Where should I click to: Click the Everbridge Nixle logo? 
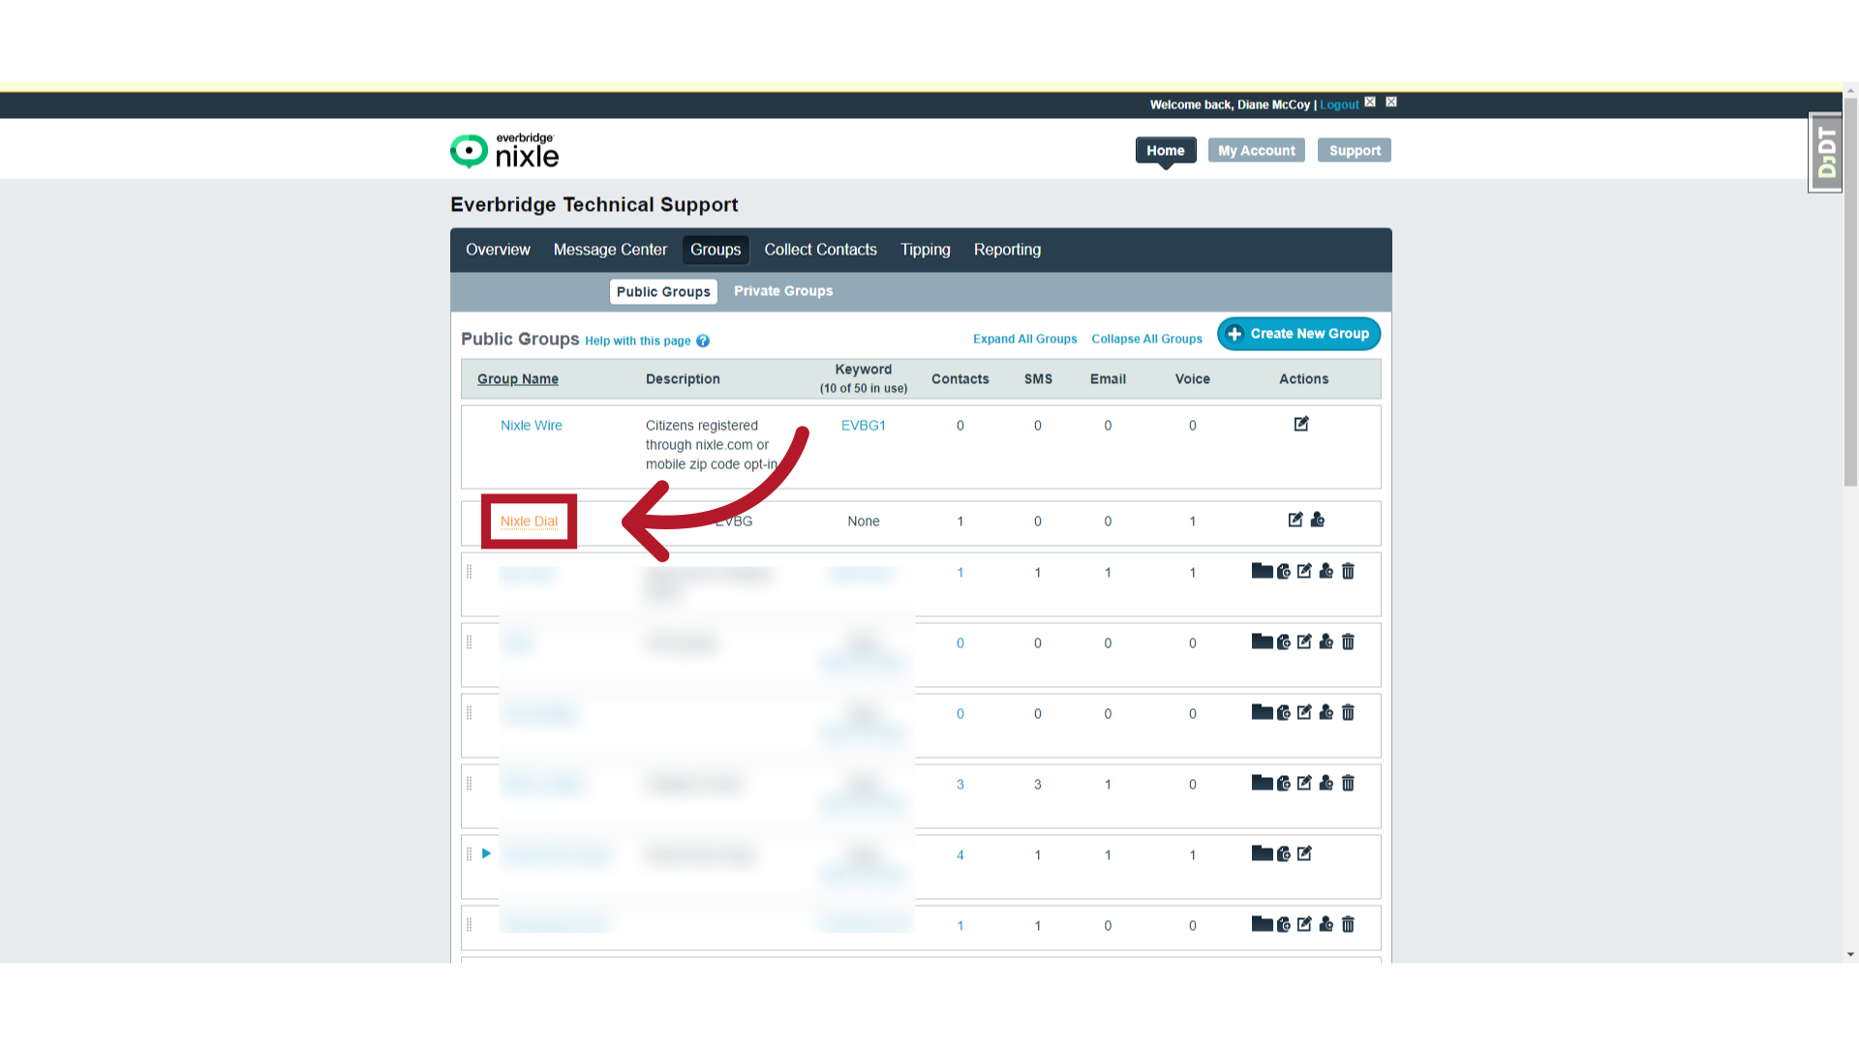click(504, 151)
